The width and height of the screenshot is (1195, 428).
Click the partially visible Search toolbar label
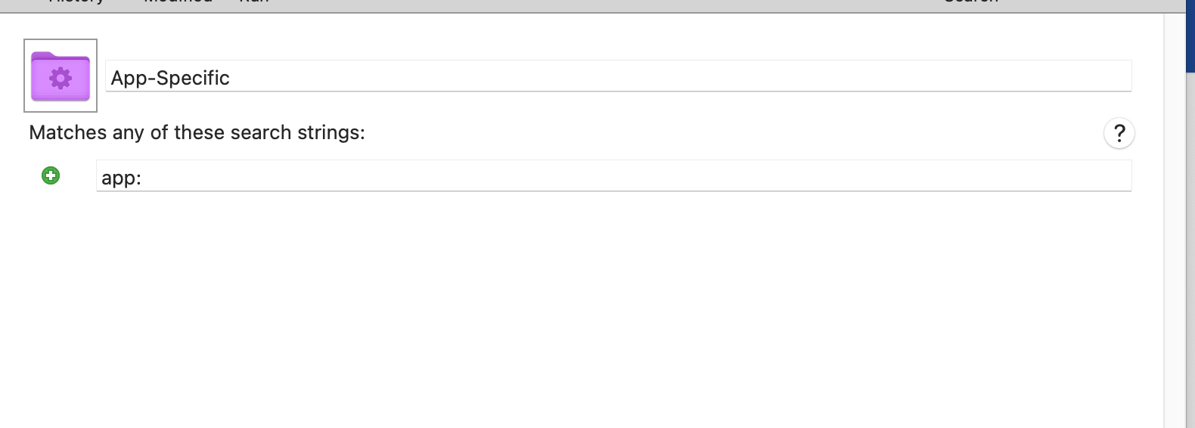pos(972,2)
